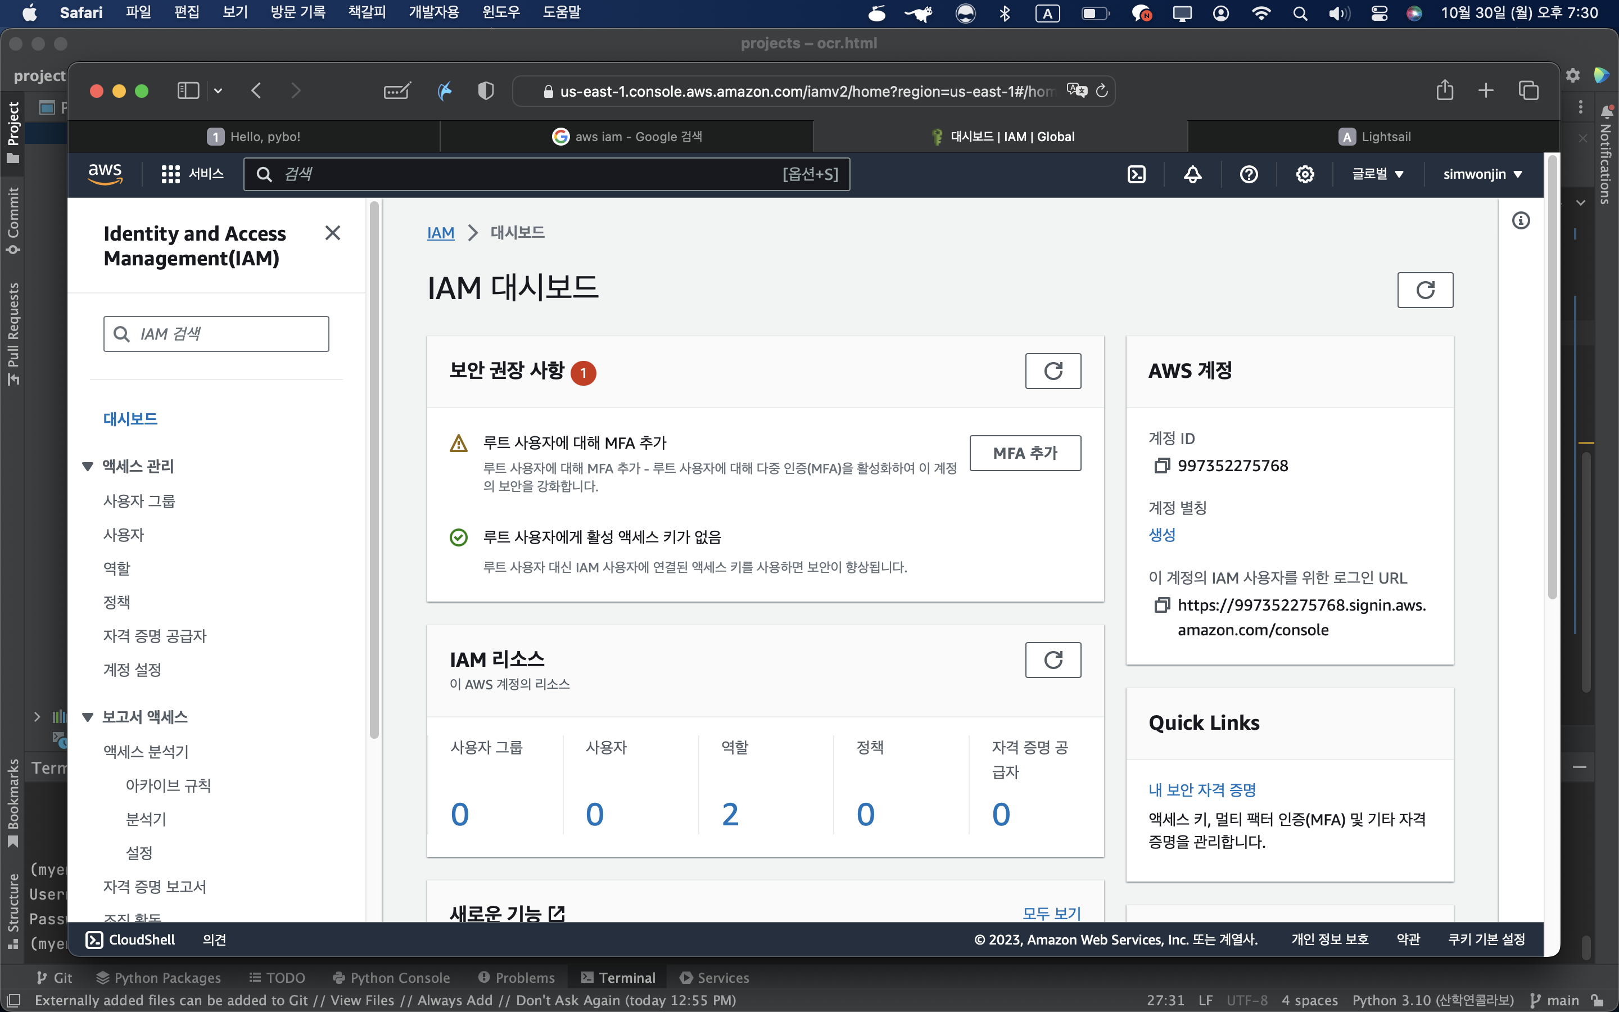This screenshot has height=1012, width=1619.
Task: Copy the account ID 997352275768
Action: tap(1162, 466)
